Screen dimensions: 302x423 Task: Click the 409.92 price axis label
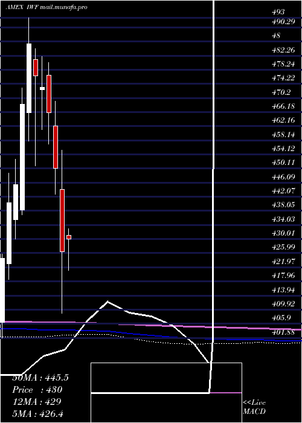283,304
